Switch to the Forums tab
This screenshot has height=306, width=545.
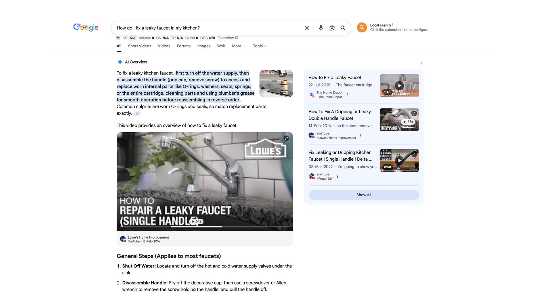pyautogui.click(x=184, y=46)
